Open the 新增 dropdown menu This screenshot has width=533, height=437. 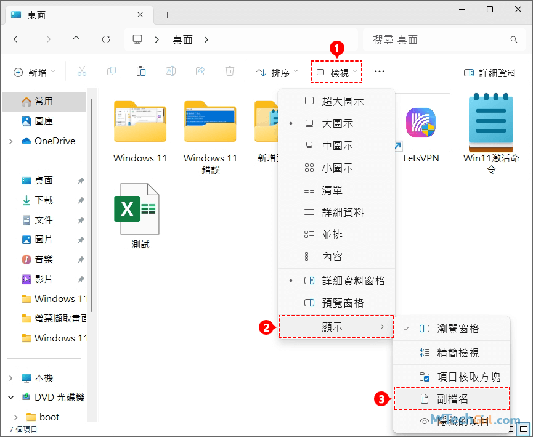tap(35, 71)
